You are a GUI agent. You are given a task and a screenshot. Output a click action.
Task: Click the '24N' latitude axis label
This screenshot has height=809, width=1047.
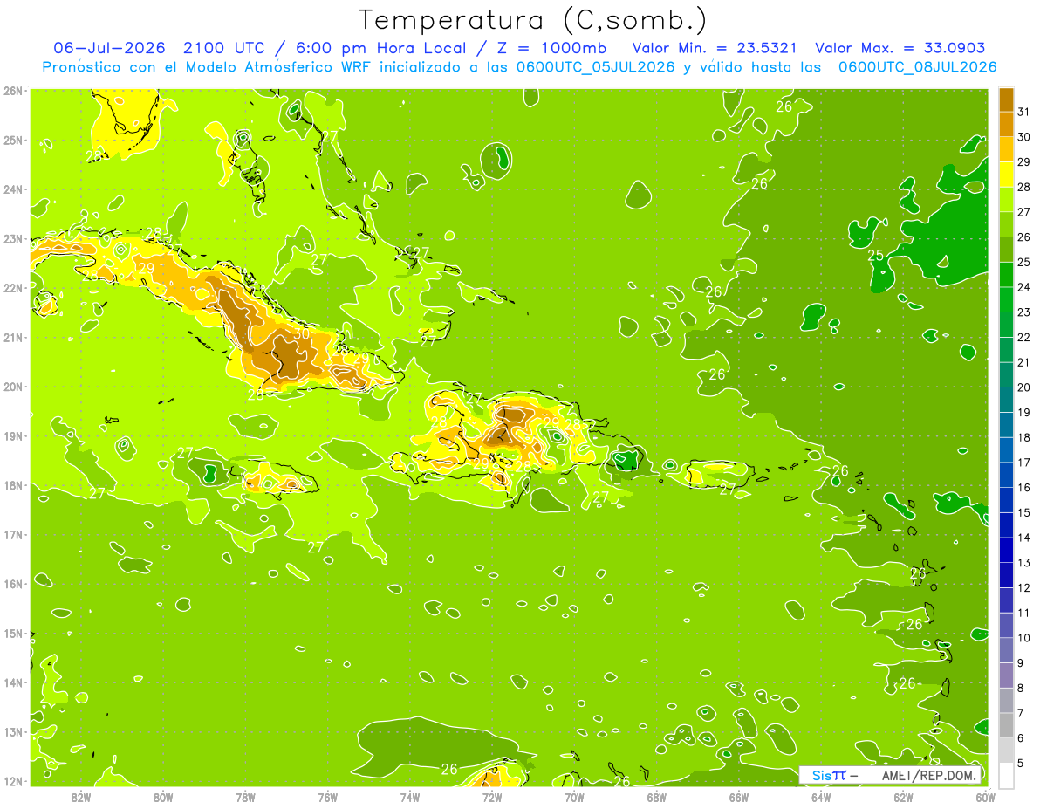13,189
